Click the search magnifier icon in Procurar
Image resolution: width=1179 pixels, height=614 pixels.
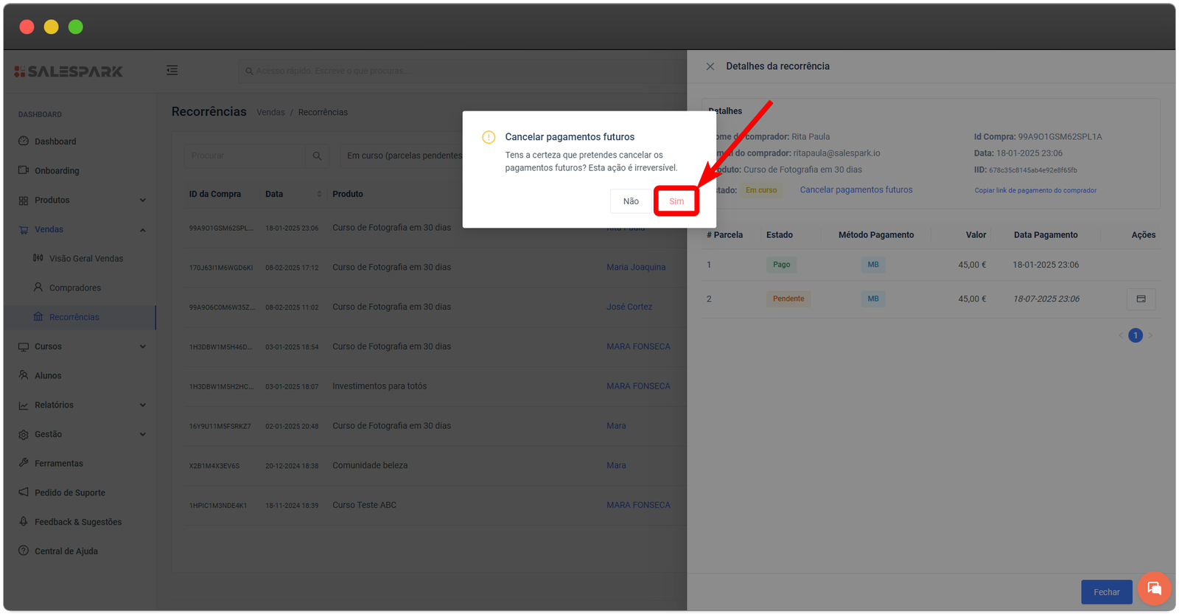[317, 156]
